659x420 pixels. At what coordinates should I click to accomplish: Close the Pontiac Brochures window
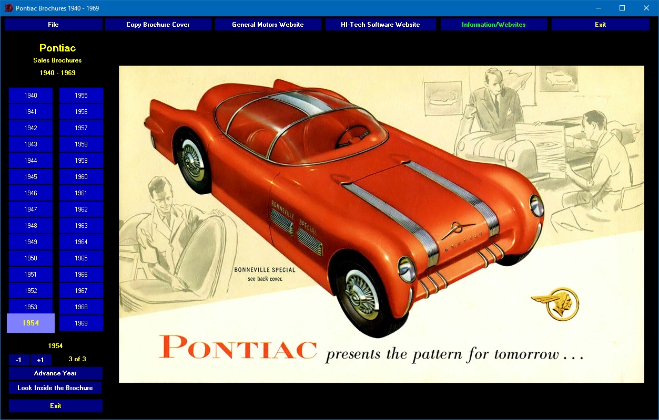tap(646, 8)
